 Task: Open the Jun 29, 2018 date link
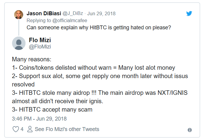tap(101, 13)
